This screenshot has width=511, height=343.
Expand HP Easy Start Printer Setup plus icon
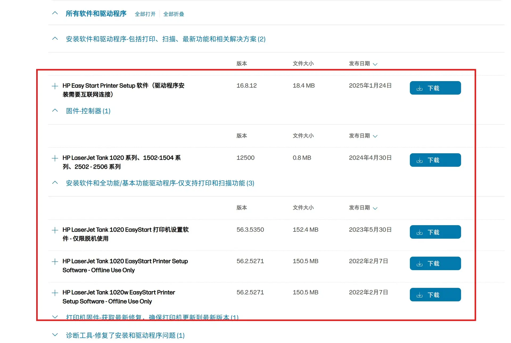[55, 86]
